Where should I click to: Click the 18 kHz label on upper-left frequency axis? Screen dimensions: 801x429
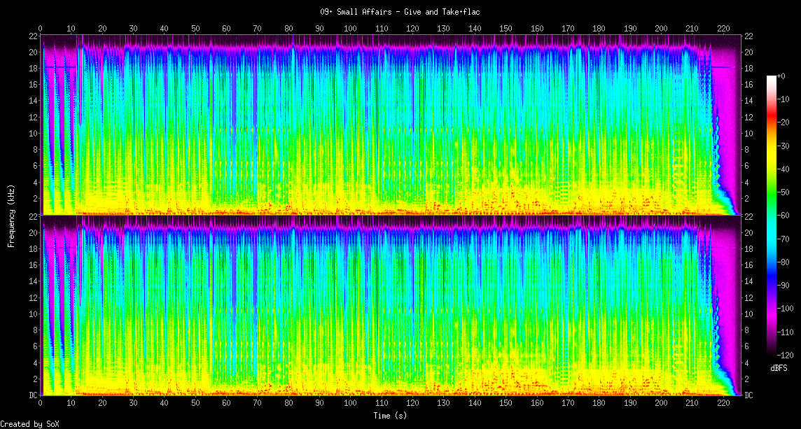tap(33, 69)
